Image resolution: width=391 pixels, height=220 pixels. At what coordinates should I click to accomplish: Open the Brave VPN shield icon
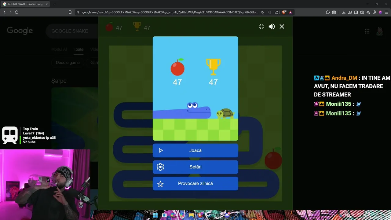(374, 12)
